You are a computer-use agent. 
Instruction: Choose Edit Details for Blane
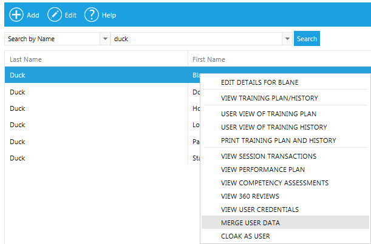[259, 82]
